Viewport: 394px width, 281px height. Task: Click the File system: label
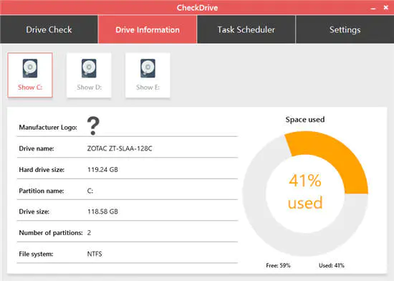37,254
